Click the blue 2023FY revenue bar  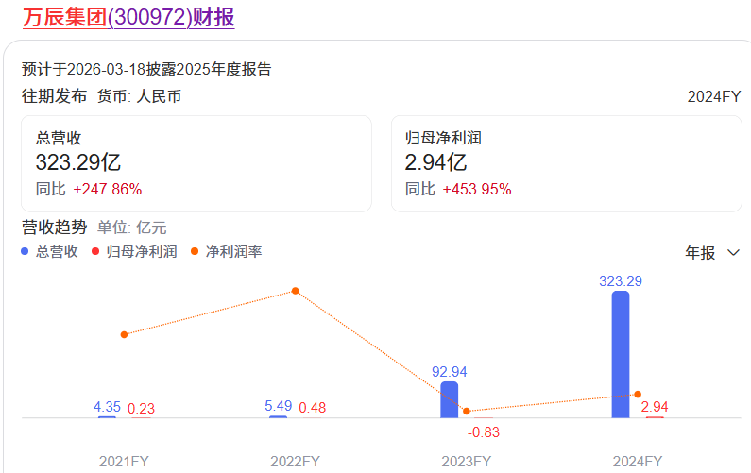click(x=450, y=399)
